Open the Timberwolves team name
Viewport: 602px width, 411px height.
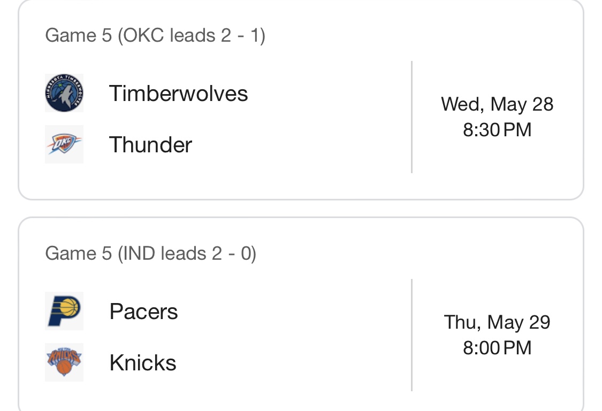pos(179,93)
